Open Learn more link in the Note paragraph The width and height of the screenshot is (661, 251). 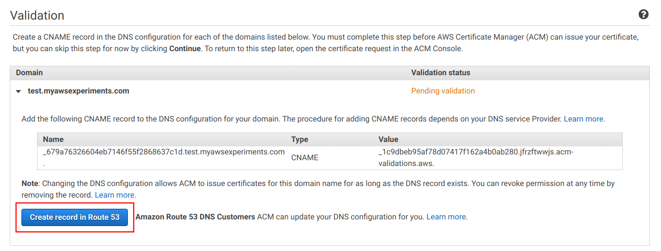pyautogui.click(x=115, y=195)
